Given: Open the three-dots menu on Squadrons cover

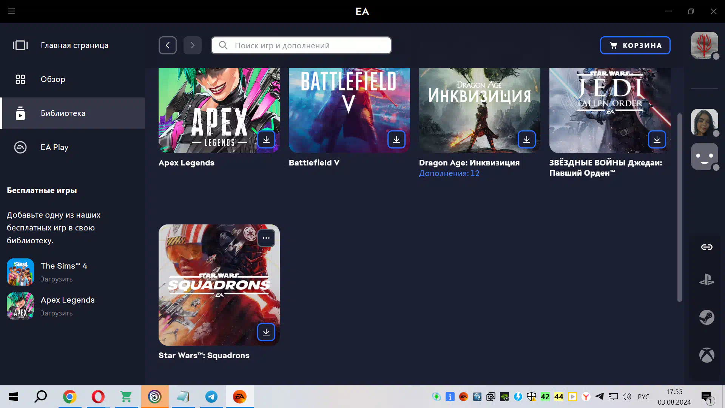Looking at the screenshot, I should point(266,238).
